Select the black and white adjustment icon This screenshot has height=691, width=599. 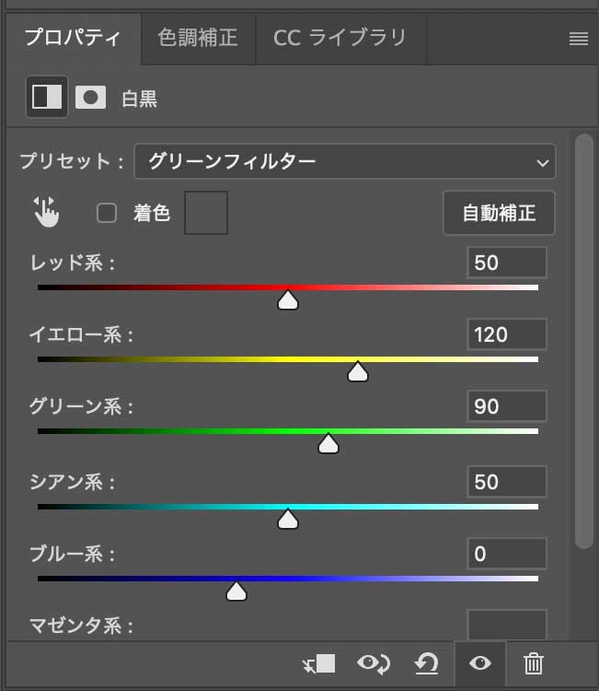pos(47,97)
